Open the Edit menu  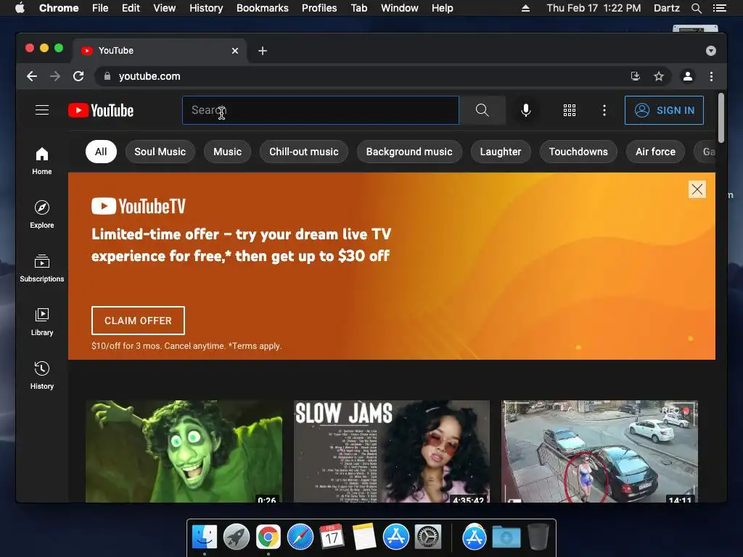pos(131,8)
